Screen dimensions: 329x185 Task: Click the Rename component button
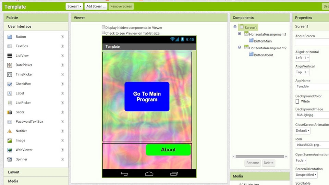(253, 163)
